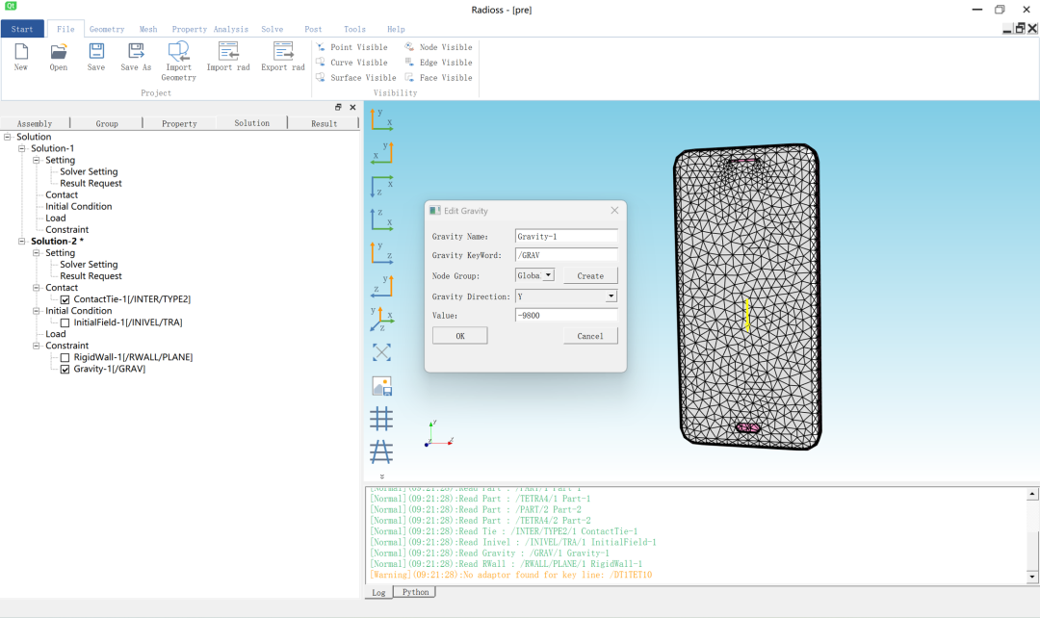Toggle Point Visible
The width and height of the screenshot is (1040, 618).
click(351, 47)
